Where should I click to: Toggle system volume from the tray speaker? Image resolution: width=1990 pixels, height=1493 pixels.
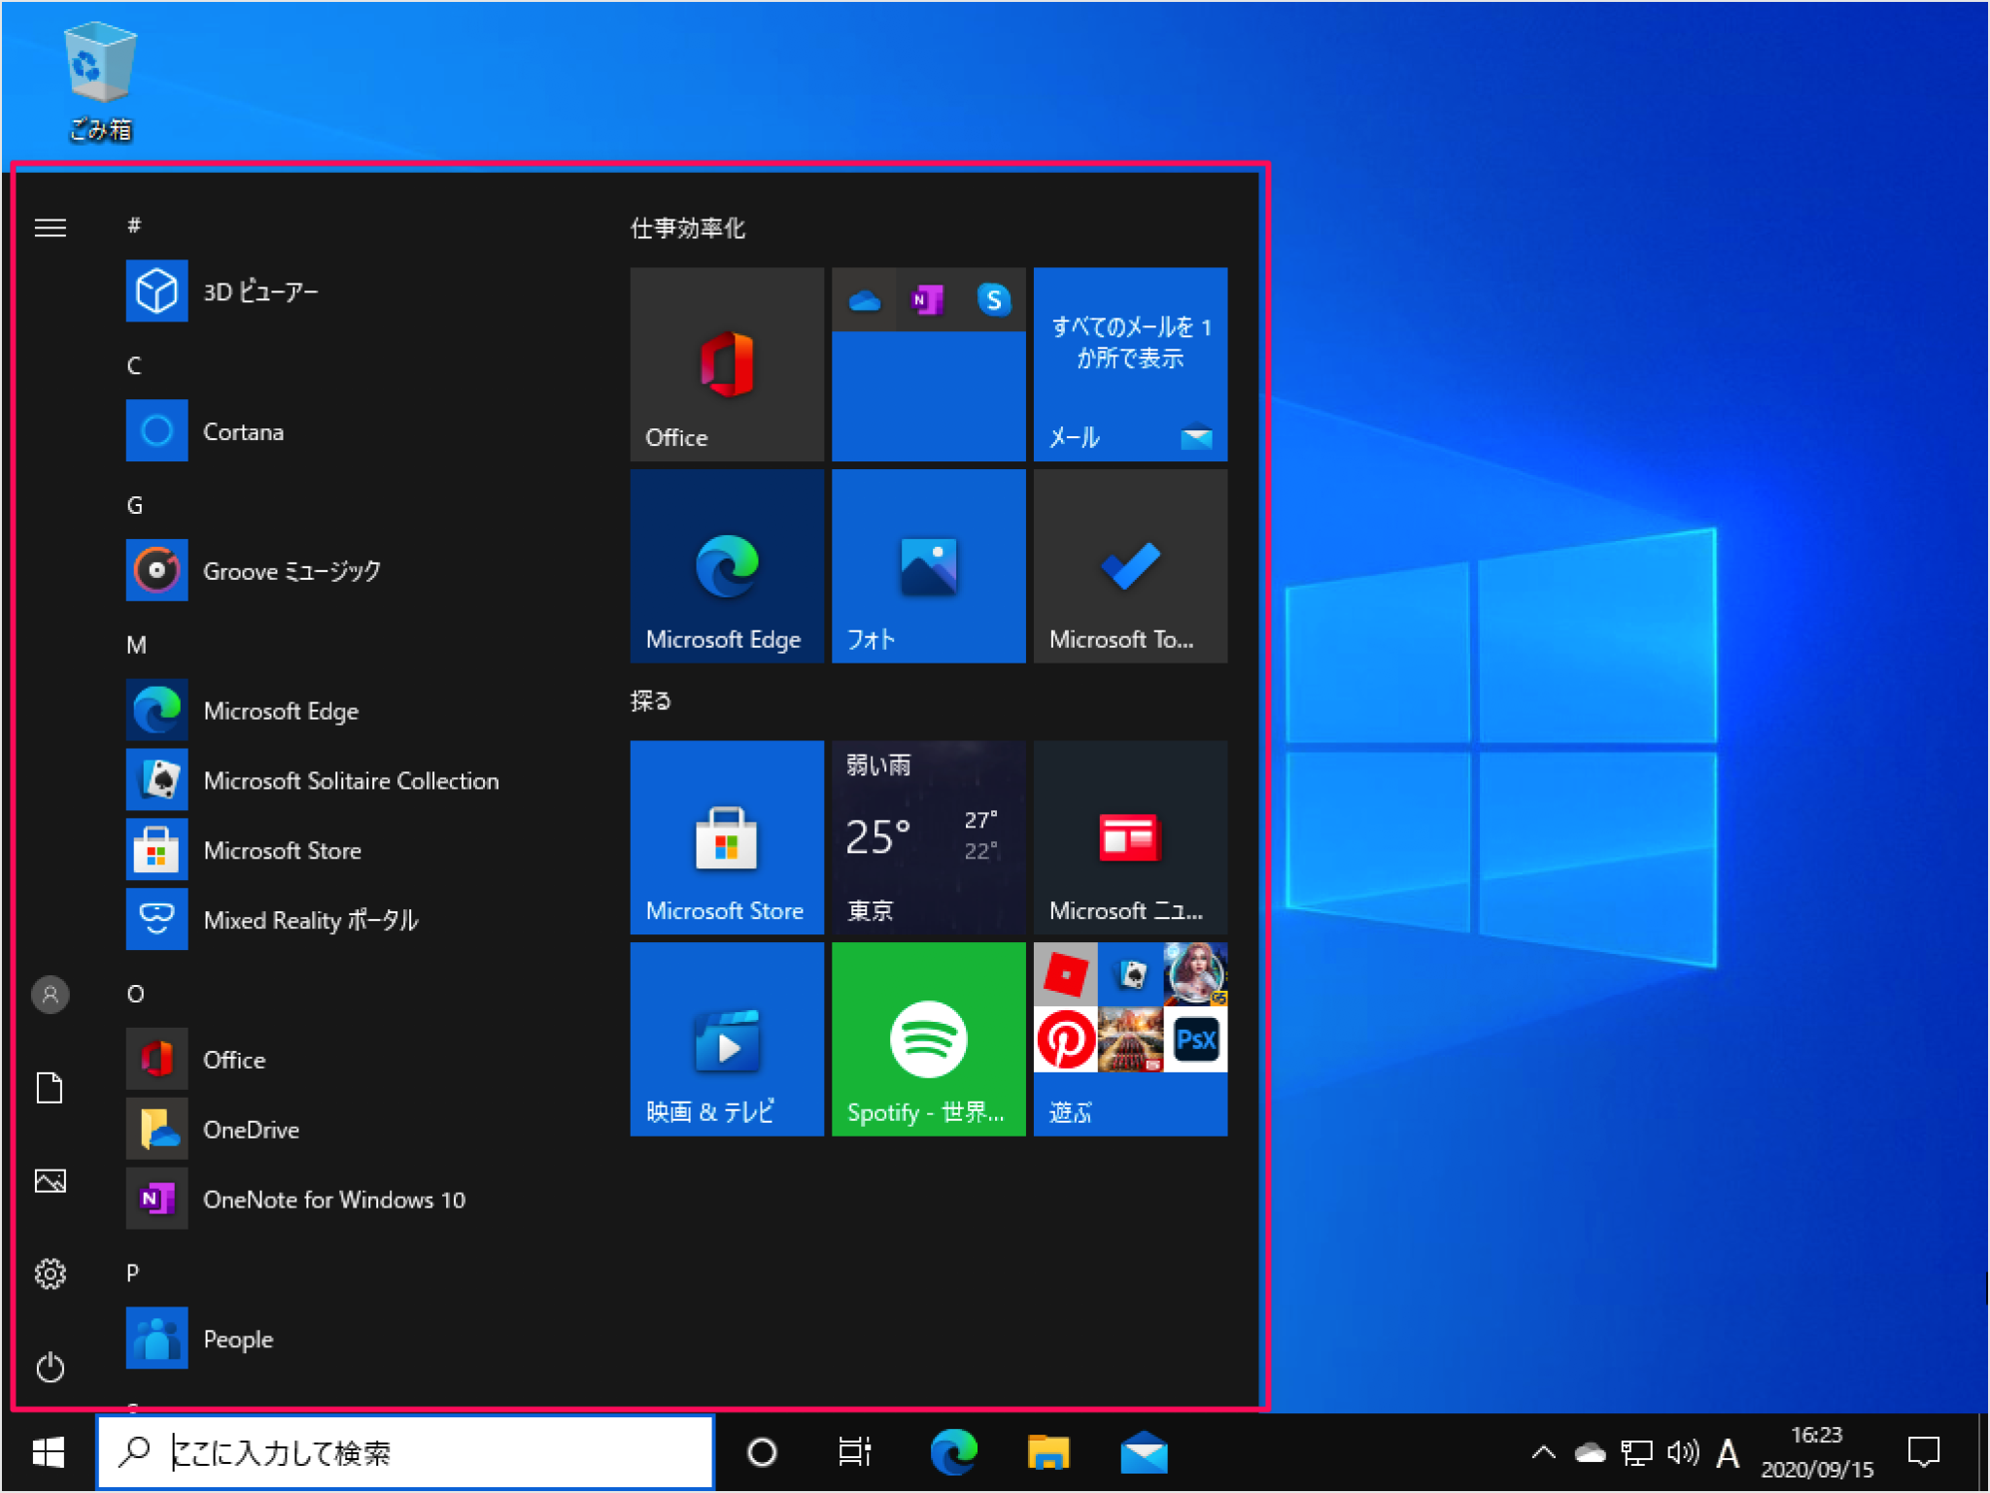tap(1683, 1452)
